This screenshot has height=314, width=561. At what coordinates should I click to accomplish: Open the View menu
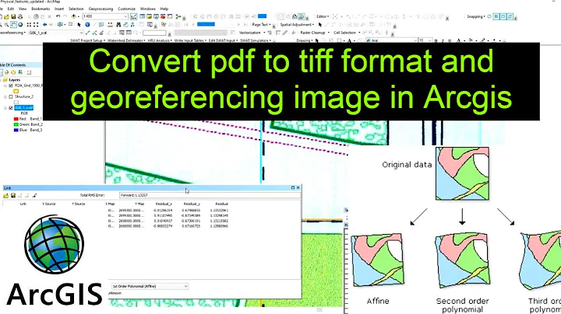[x=23, y=9]
